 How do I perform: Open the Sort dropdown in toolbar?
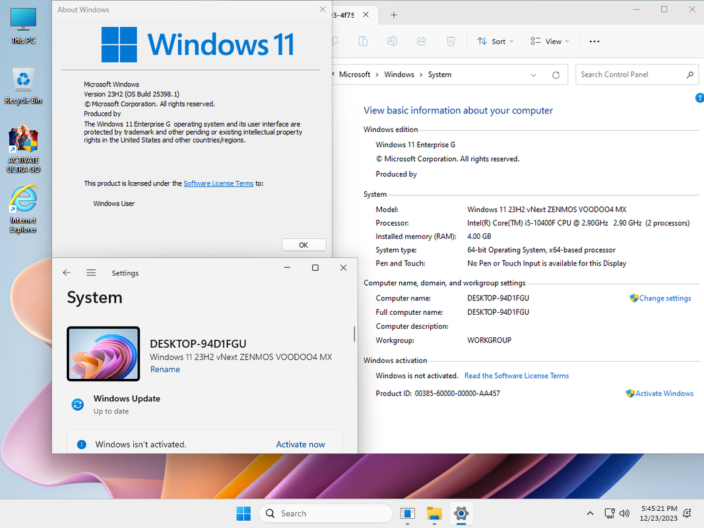[x=496, y=42]
